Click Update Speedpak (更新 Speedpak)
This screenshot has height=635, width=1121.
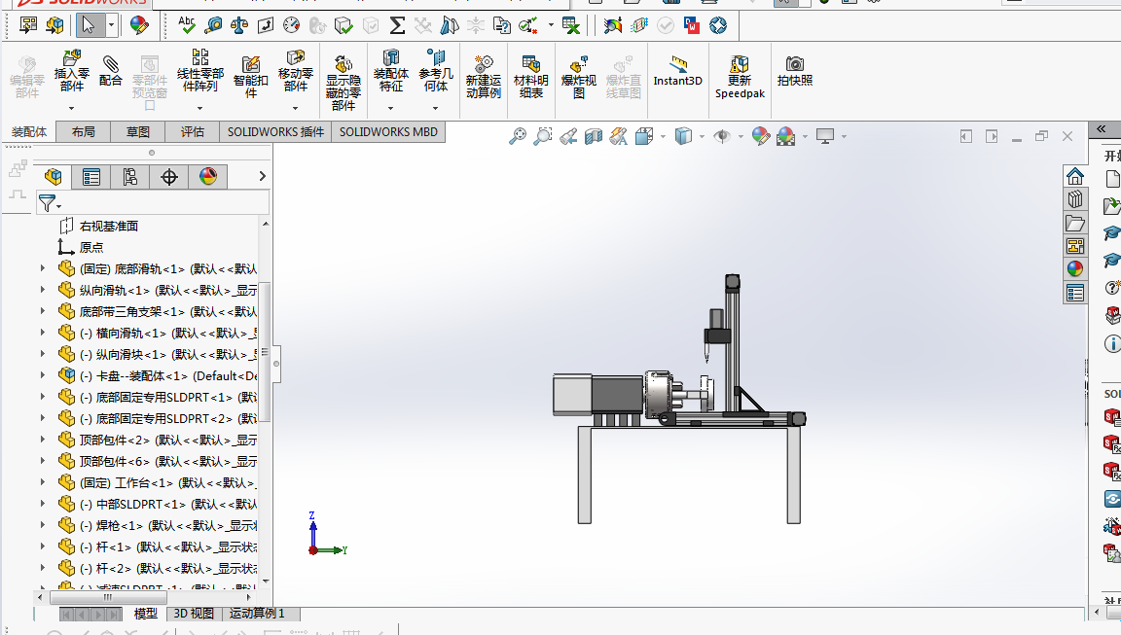pyautogui.click(x=740, y=77)
